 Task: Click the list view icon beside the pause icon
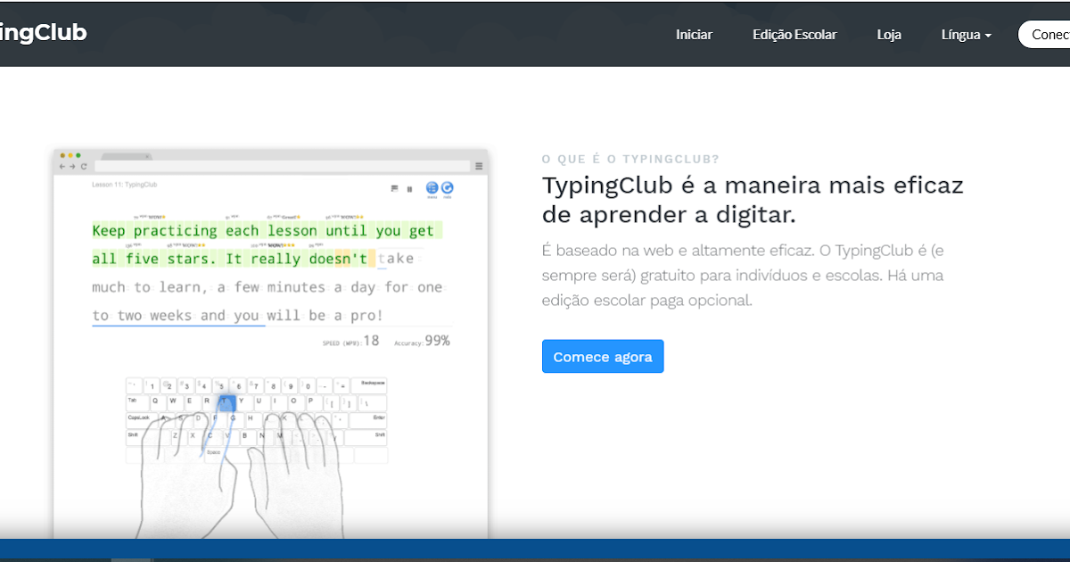pyautogui.click(x=394, y=188)
